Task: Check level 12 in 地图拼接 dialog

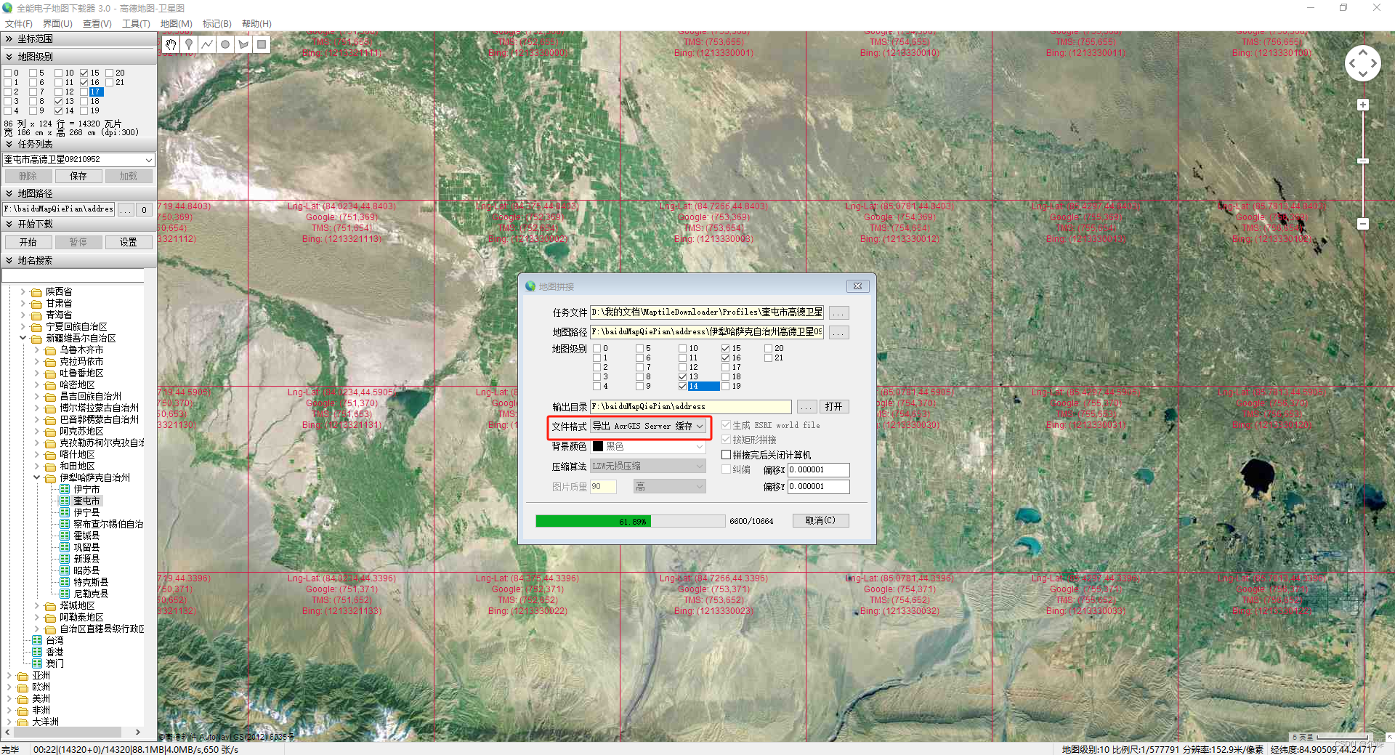Action: pos(682,367)
